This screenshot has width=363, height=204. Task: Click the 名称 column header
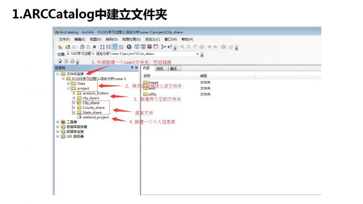click(x=147, y=76)
